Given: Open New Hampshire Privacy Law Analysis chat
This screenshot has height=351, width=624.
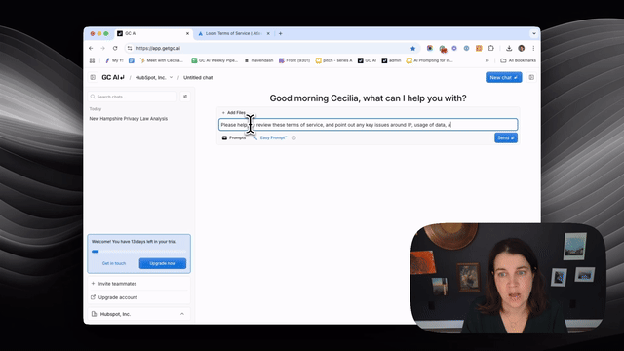Looking at the screenshot, I should pos(128,119).
